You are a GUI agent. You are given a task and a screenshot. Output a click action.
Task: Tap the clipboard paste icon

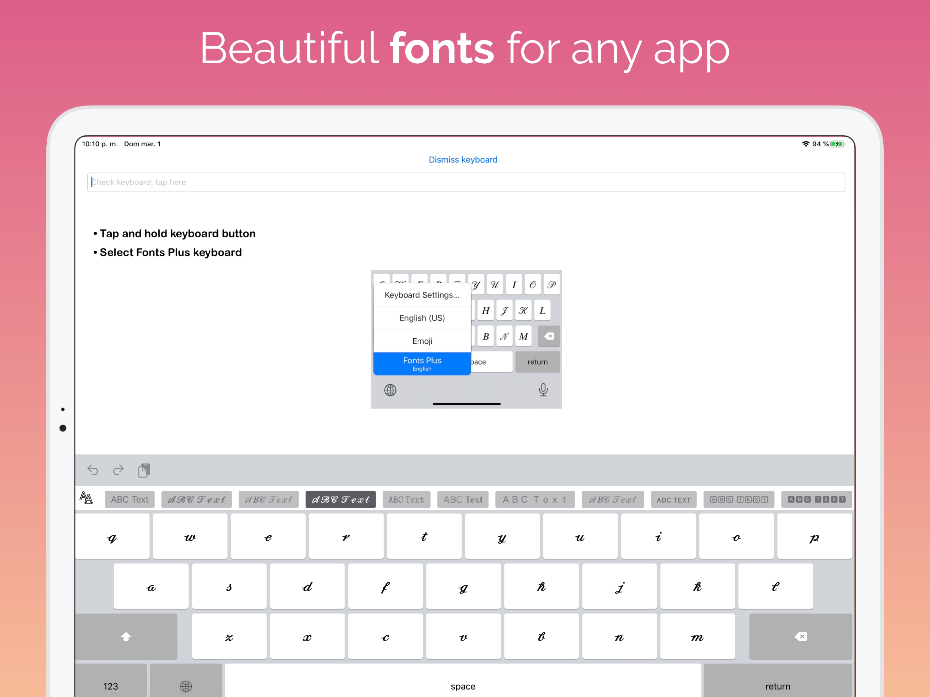144,470
